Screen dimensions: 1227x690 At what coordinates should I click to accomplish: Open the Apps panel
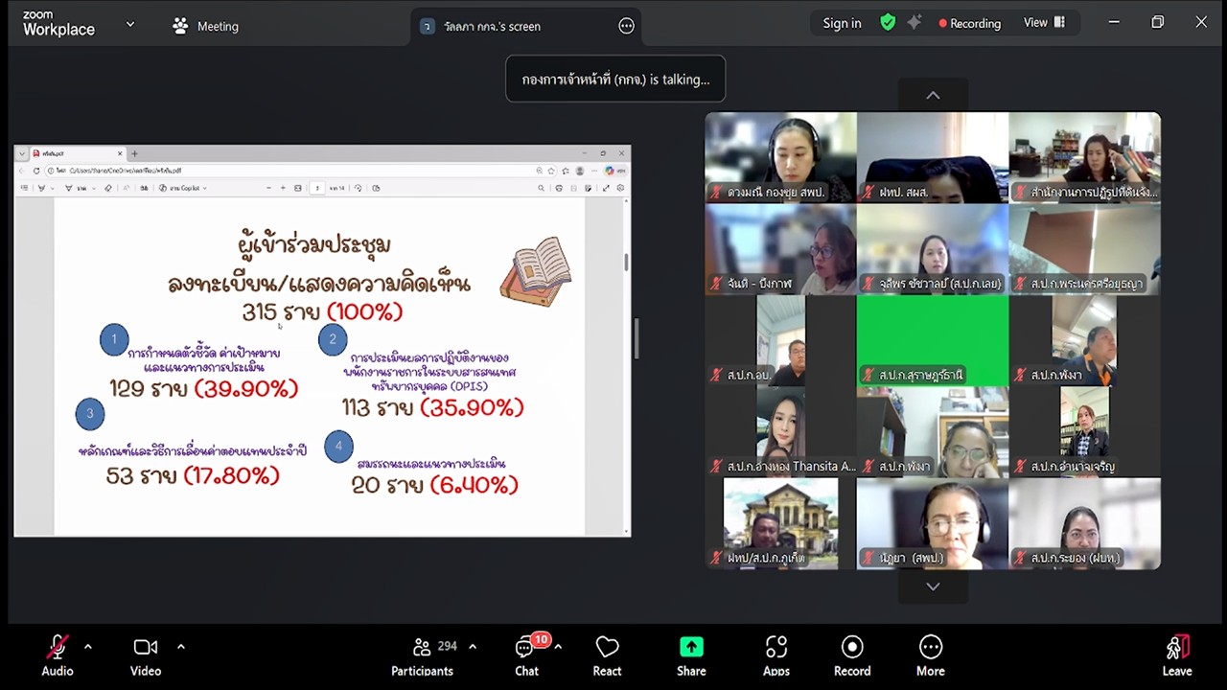pos(776,656)
